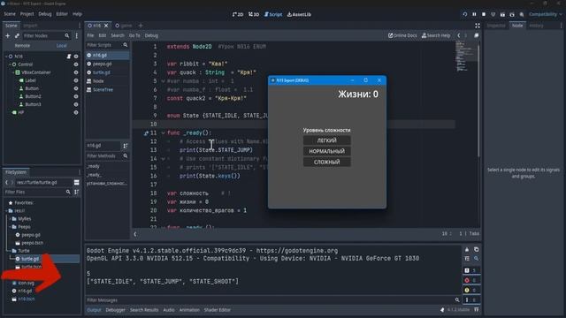Reload the running project
566x318 pixels.
tap(465, 14)
